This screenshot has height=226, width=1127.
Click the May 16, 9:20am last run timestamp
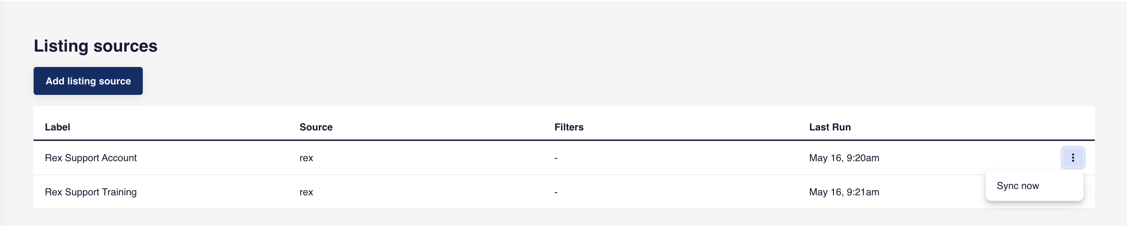pos(844,158)
